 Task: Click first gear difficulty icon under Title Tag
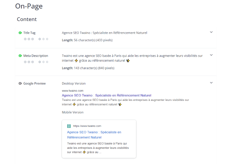pos(40,39)
